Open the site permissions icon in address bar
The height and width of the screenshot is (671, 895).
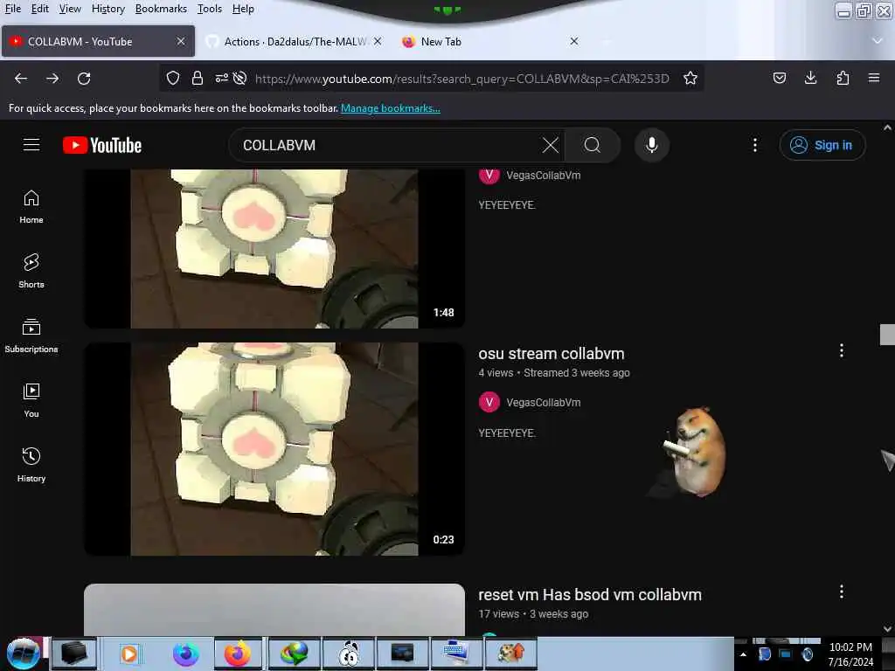(221, 78)
